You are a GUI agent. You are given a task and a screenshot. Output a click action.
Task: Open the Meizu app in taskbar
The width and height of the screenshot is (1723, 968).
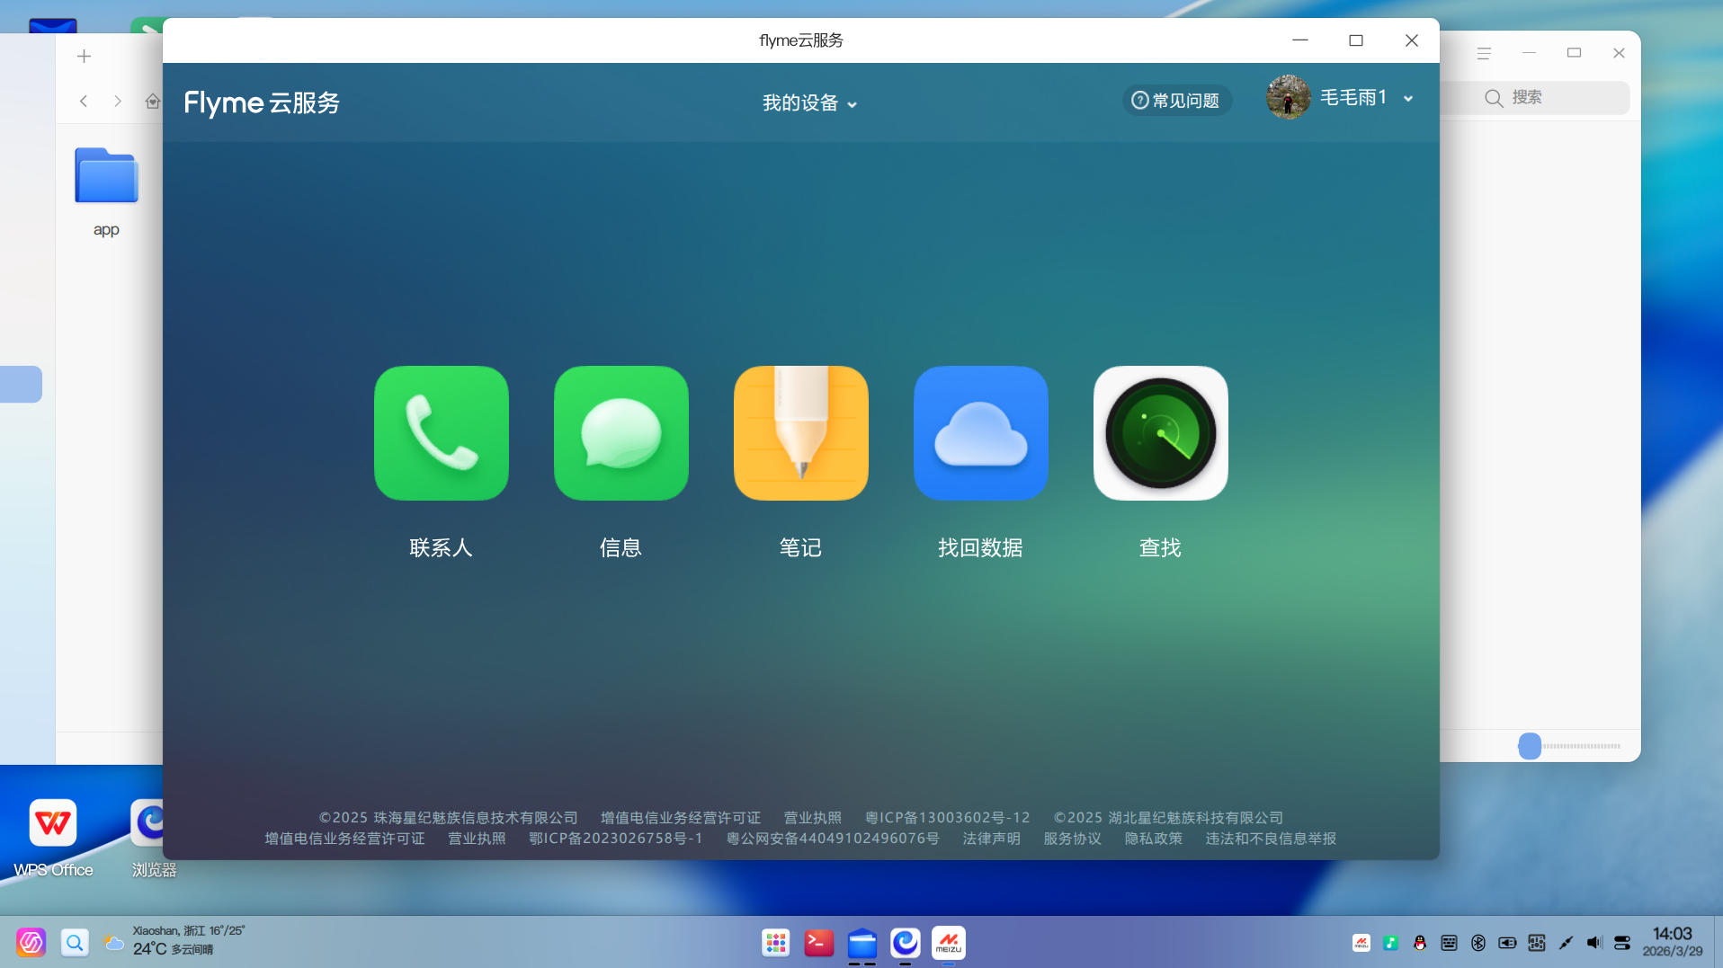point(948,943)
